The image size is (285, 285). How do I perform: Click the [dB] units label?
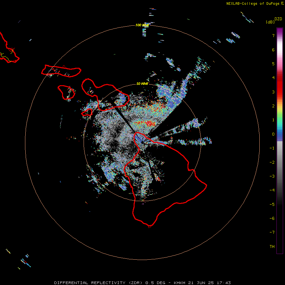tap(270, 22)
